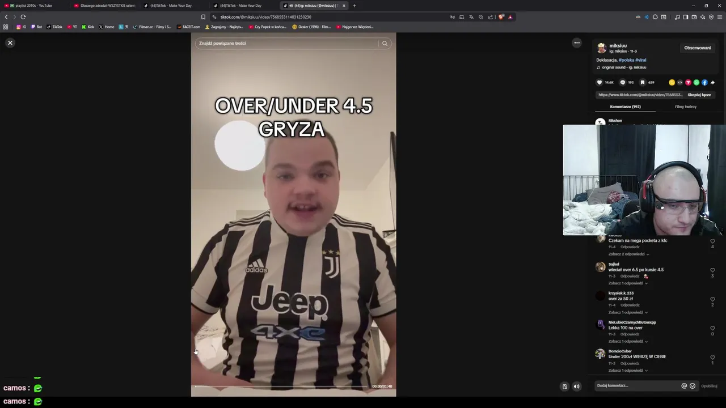Click the address bar bookmark icon
Screen dimensions: 726x408
[x=203, y=17]
